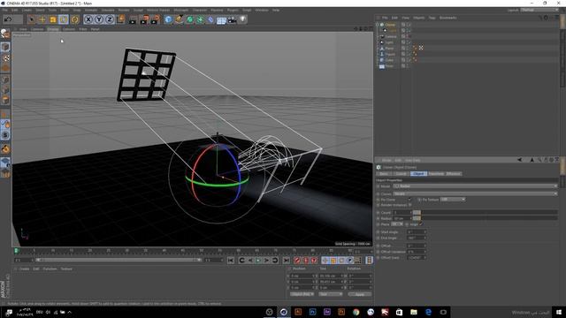Click the Render View clapperboard icon
566x318 pixels.
tap(133, 19)
